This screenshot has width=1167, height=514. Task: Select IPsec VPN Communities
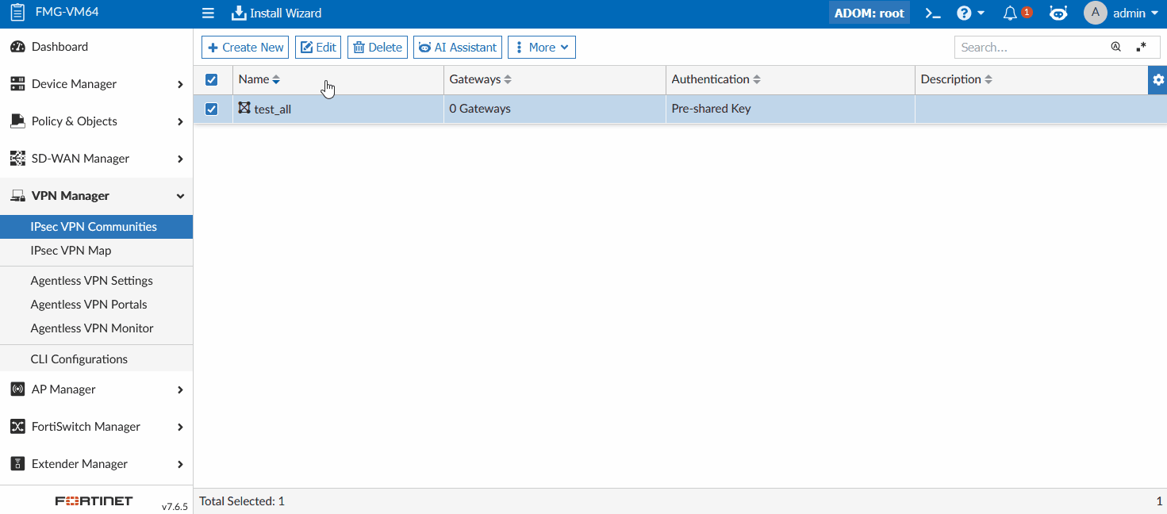tap(96, 227)
